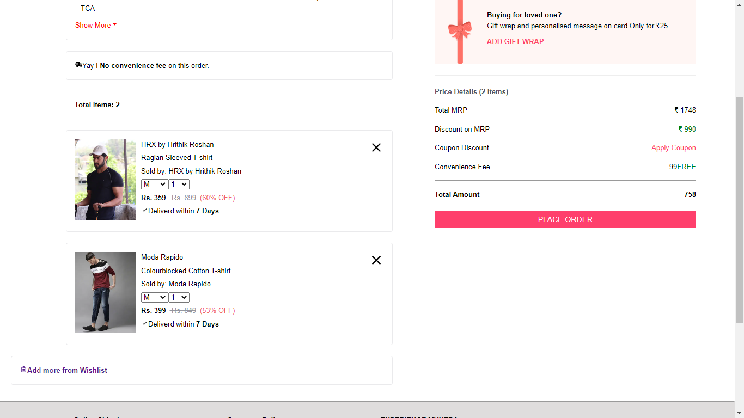
Task: Click Total Items: 2 text
Action: pyautogui.click(x=97, y=104)
